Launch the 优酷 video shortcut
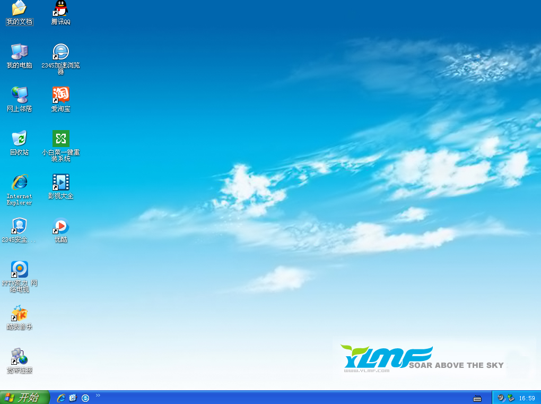The width and height of the screenshot is (541, 404). pos(60,226)
